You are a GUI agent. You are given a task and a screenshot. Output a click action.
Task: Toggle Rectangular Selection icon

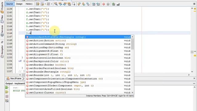coord(74,4)
